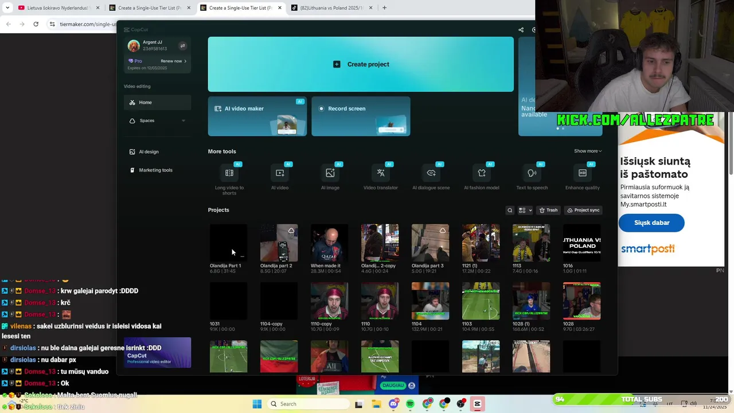734x413 pixels.
Task: Open the browser tab search dropdown
Action: click(7, 8)
